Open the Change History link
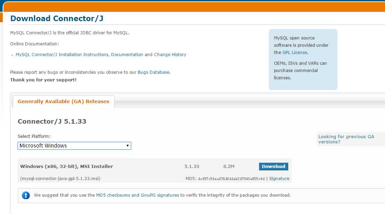Image resolution: width=385 pixels, height=214 pixels. pyautogui.click(x=170, y=55)
